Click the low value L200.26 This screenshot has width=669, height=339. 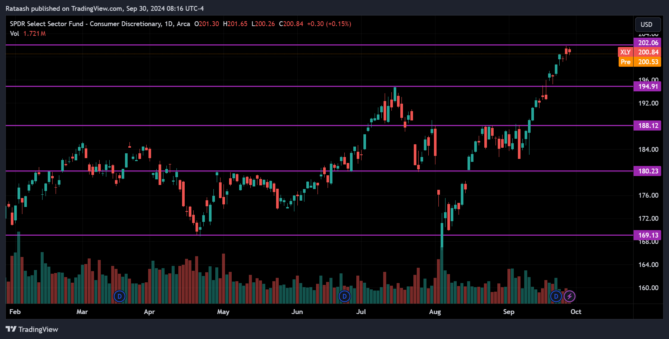tap(263, 24)
